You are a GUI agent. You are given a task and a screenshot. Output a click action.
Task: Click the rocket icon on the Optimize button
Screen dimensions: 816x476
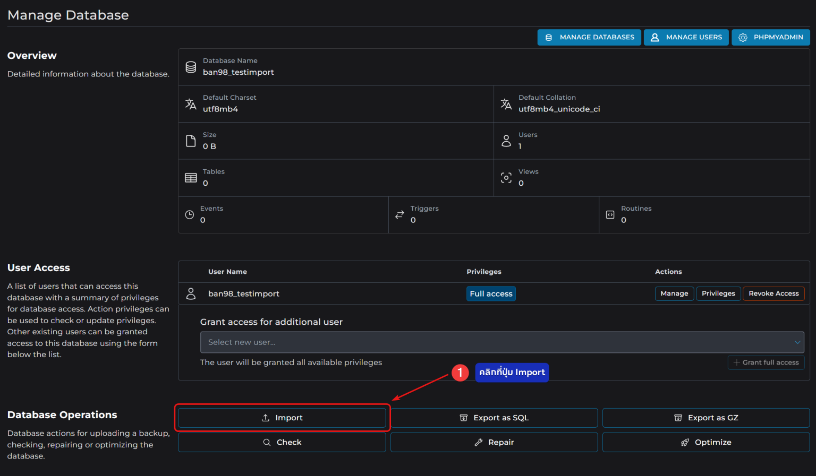click(684, 442)
